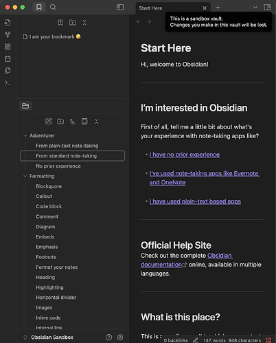Image resolution: width=276 pixels, height=343 pixels.
Task: Follow the 'I have no prior experience' link
Action: 185,155
